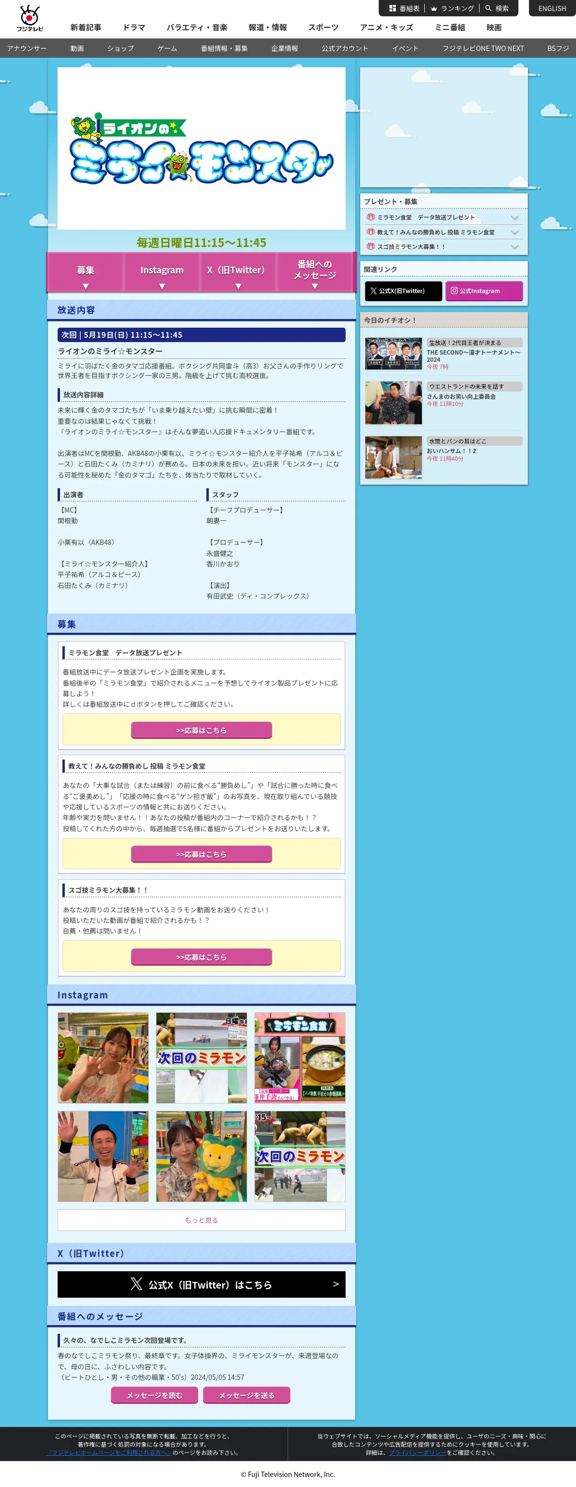
Task: Open ドラマ in main navigation
Action: coord(134,27)
